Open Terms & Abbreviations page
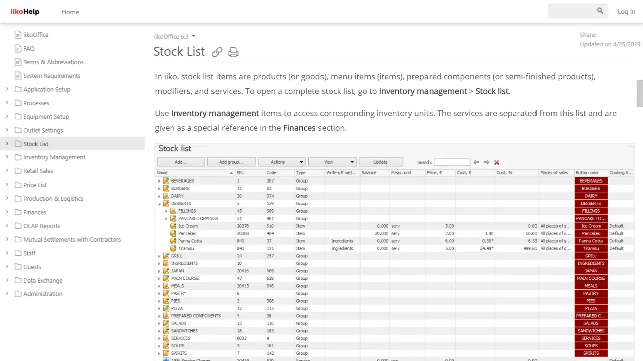 tap(53, 62)
